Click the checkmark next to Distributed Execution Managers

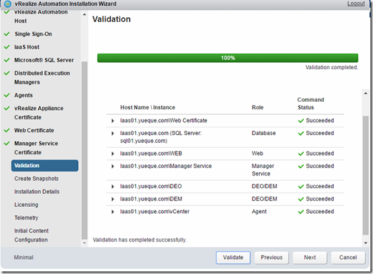pos(7,73)
